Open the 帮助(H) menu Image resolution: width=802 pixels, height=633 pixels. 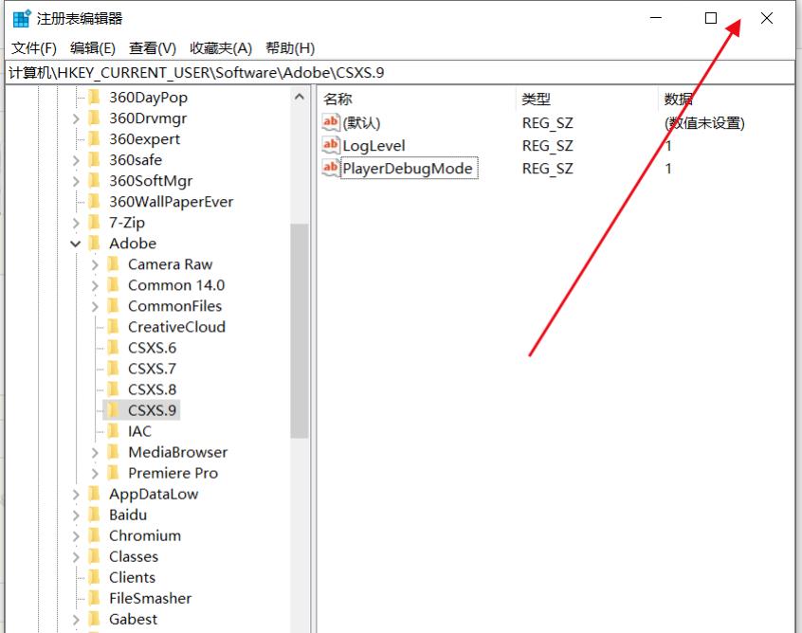click(x=290, y=48)
